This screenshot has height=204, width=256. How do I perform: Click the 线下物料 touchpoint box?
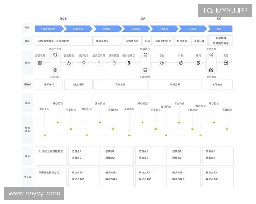point(49,85)
